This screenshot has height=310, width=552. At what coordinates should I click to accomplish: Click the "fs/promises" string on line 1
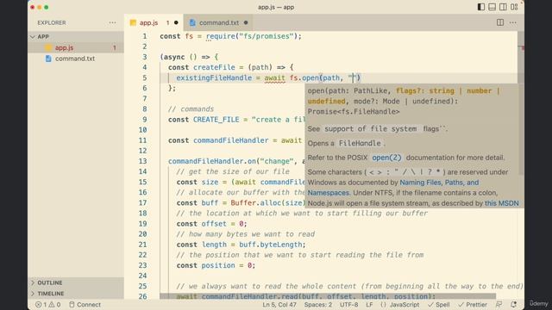[x=267, y=36]
